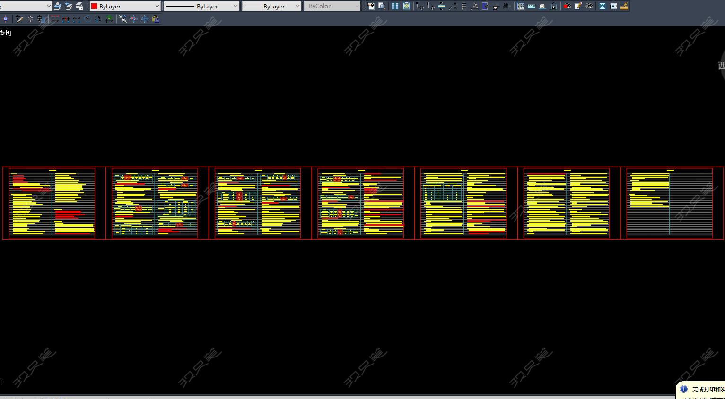Image resolution: width=725 pixels, height=399 pixels.
Task: Click the four-square grid viewport icon
Action: (603, 6)
